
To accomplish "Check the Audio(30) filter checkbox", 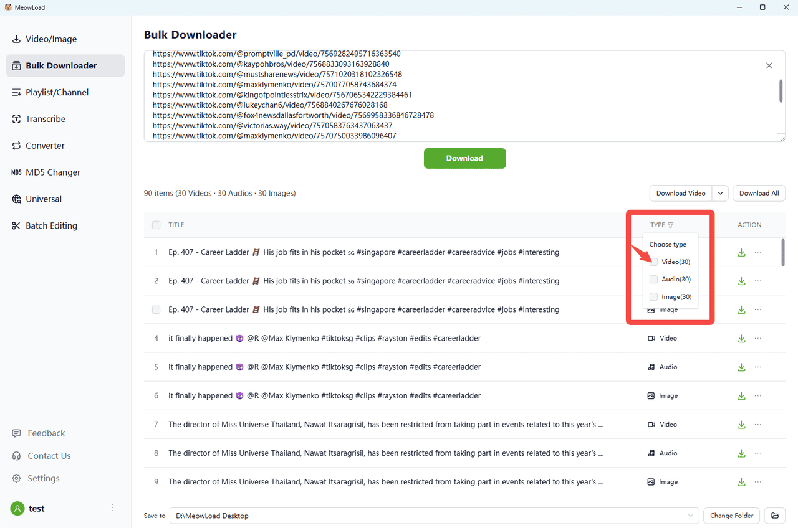I will click(653, 280).
